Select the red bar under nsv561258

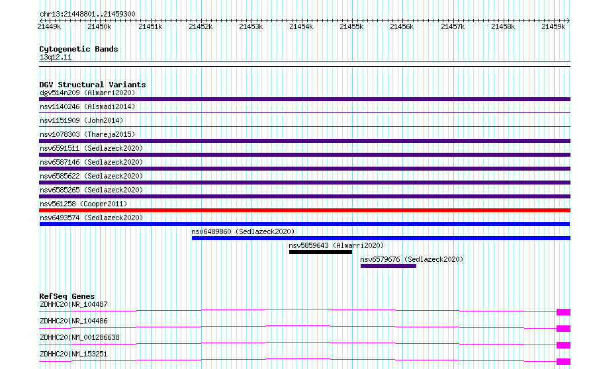coord(304,210)
